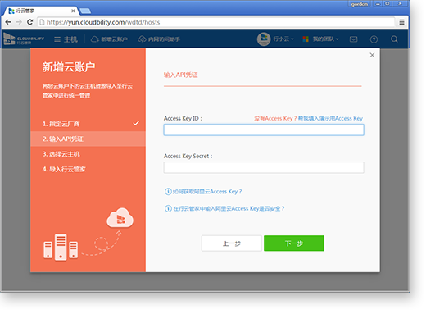This screenshot has height=323, width=426.
Task: Click the info icon before 如何获取阿里云Access Key
Action: pyautogui.click(x=168, y=192)
